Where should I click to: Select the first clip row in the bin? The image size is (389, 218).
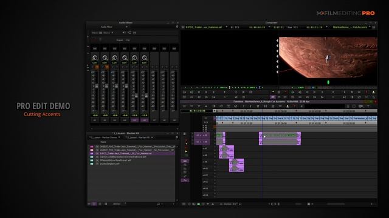132,147
